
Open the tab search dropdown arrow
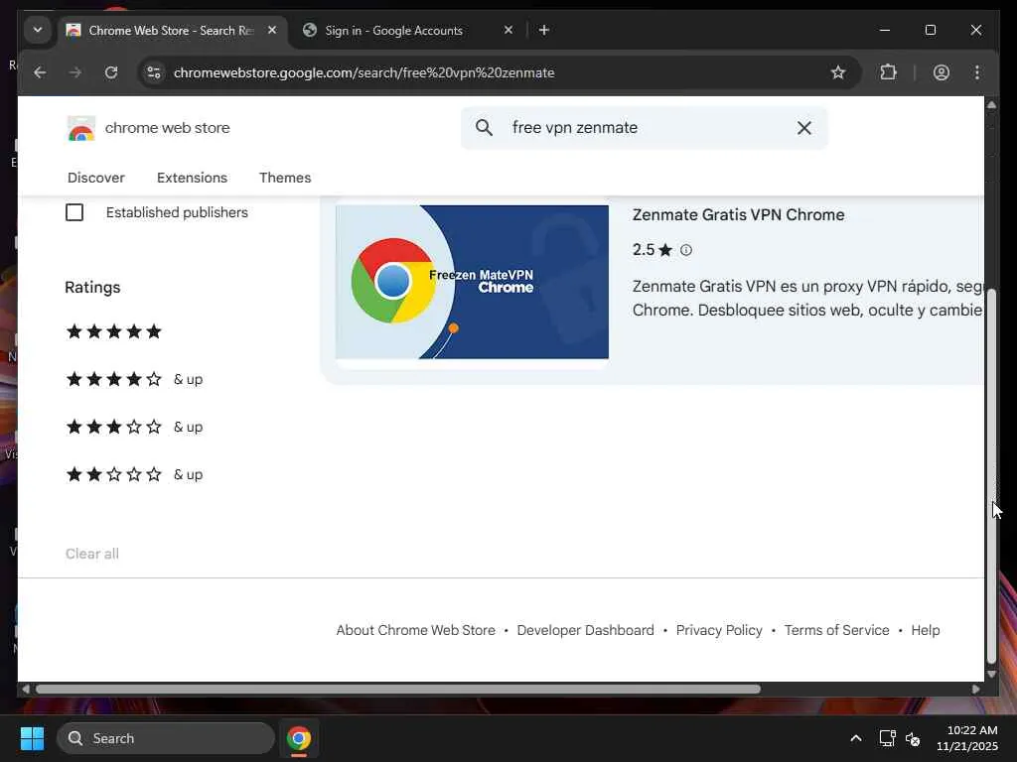tap(38, 30)
